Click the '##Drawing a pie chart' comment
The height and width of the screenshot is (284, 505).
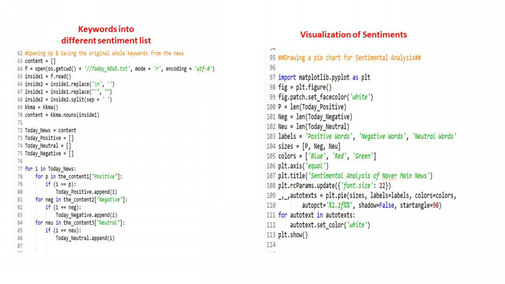[349, 58]
